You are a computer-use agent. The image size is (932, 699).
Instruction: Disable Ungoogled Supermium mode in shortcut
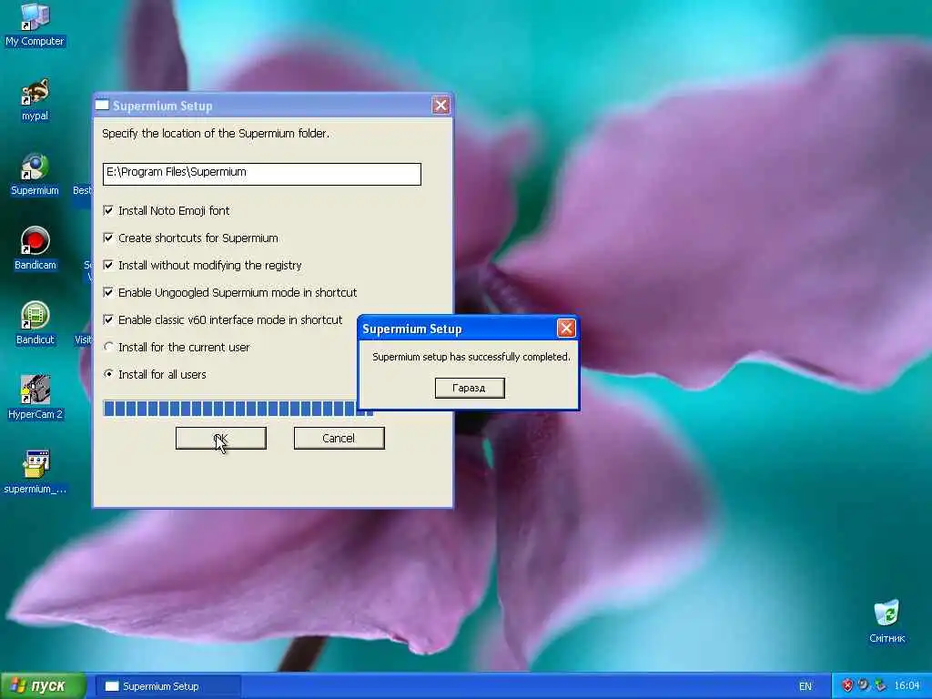pos(108,292)
